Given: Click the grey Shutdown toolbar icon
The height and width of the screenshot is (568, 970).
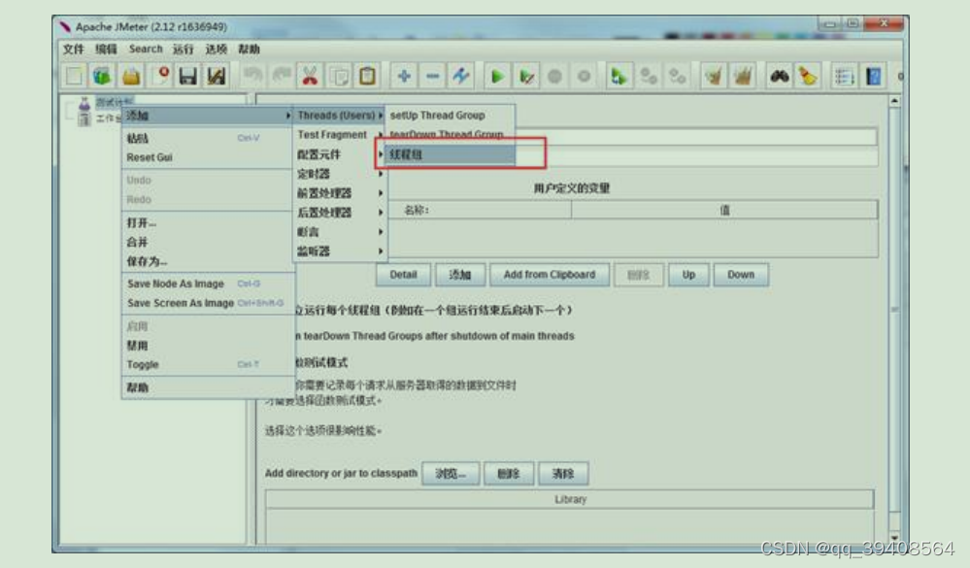Looking at the screenshot, I should 584,76.
